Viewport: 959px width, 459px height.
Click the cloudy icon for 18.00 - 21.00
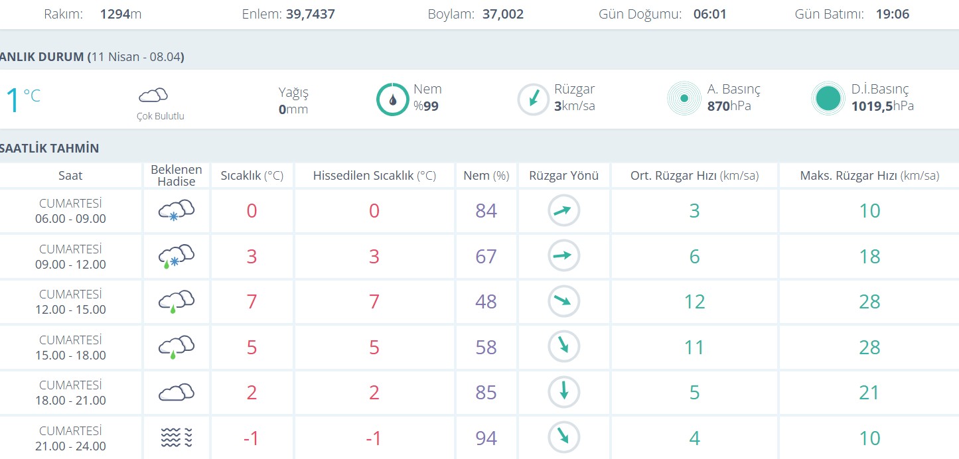tap(176, 392)
